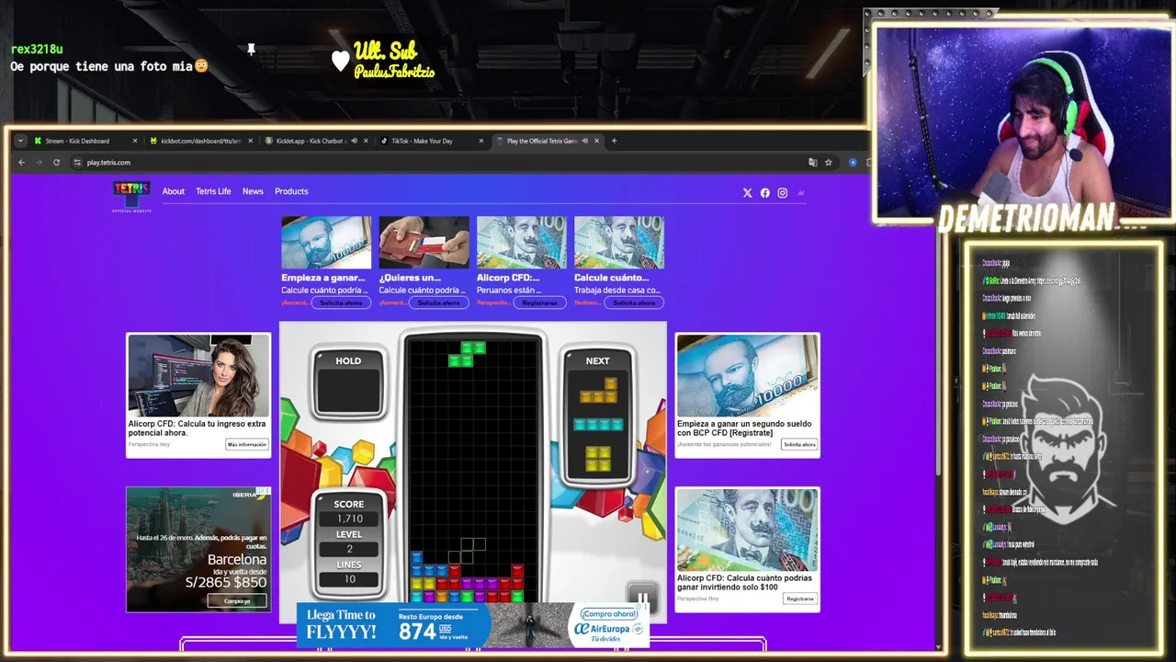Click the green S piece in playfield
1176x662 pixels.
(x=467, y=354)
